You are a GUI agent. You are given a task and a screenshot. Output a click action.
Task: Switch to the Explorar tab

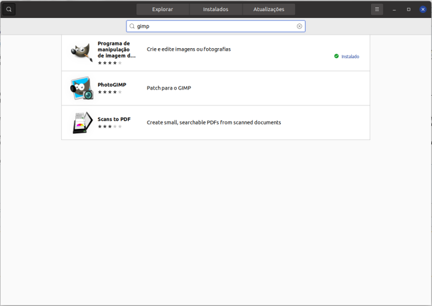[x=162, y=9]
